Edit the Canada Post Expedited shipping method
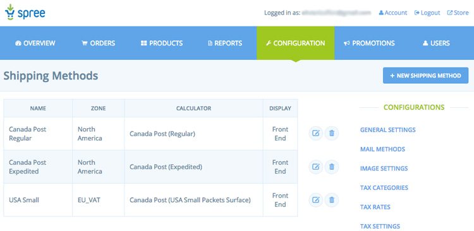Screen dimensions: 474x231 point(316,167)
